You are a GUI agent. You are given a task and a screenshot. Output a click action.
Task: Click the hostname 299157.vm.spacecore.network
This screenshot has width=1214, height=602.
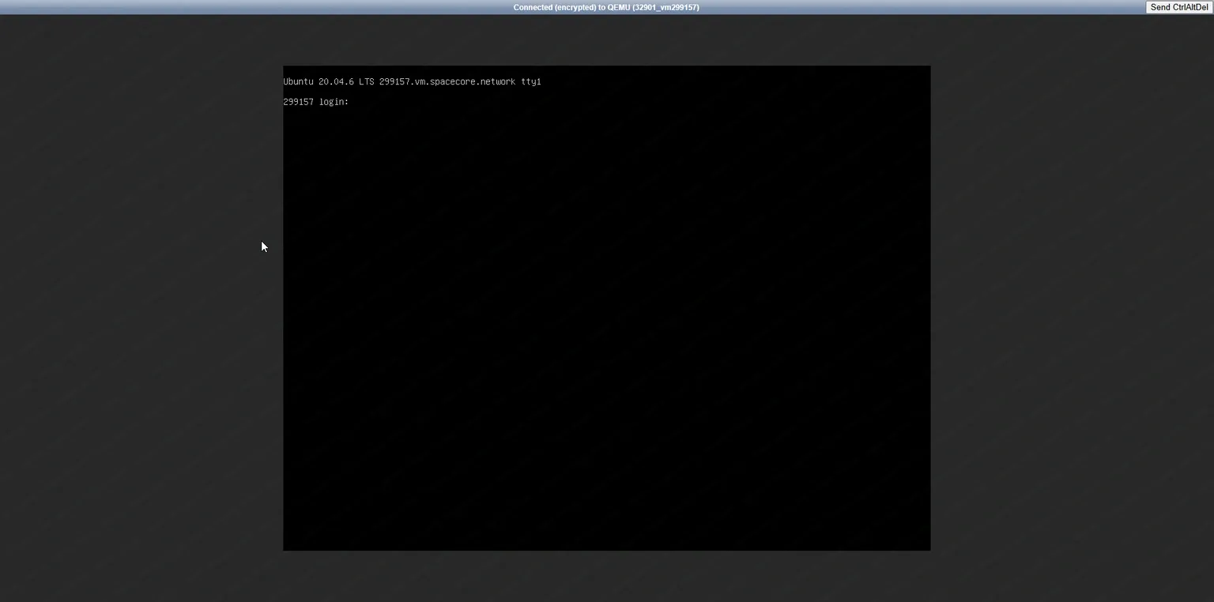click(x=447, y=81)
